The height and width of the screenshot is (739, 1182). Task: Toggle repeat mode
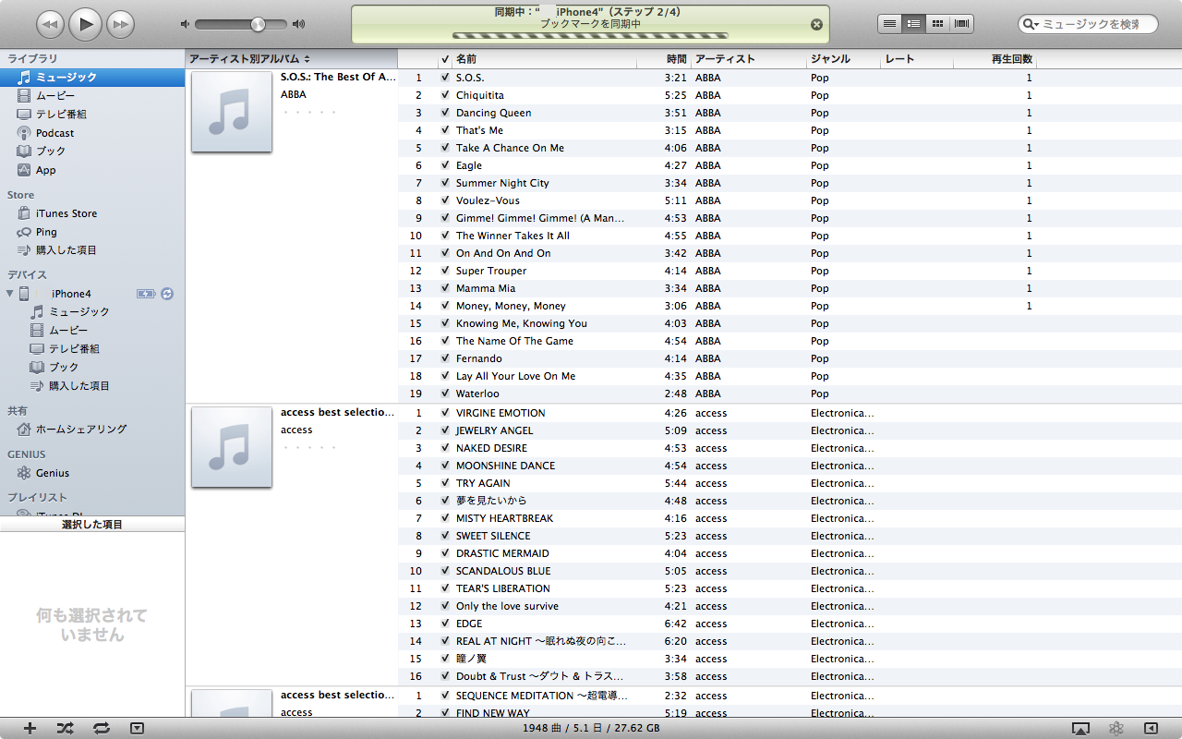click(102, 728)
